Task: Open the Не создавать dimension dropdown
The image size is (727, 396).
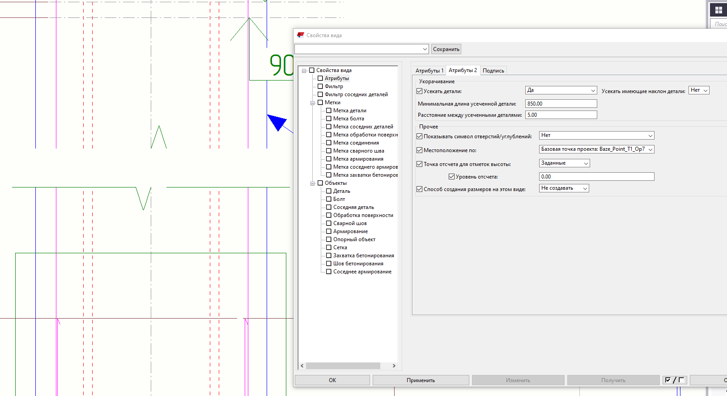Action: (x=564, y=188)
